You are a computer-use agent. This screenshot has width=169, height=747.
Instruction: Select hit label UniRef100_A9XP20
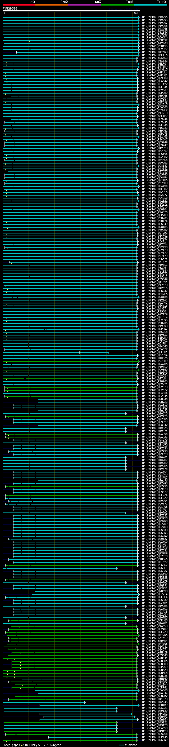click(155, 416)
